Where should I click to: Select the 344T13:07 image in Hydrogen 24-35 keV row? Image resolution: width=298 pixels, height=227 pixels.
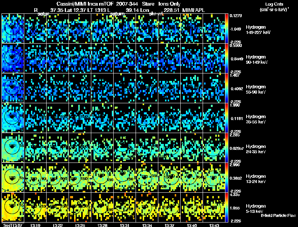tap(13, 148)
